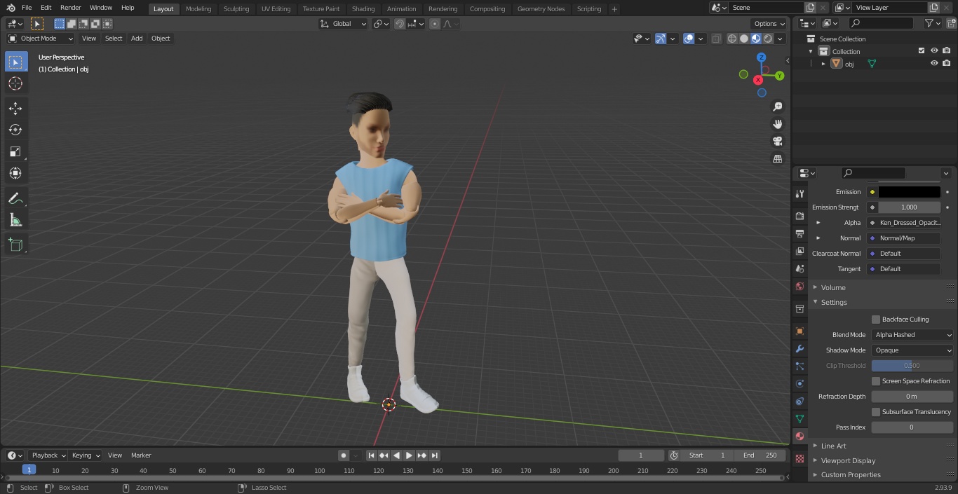Uncheck Collection exclude checkbox
This screenshot has height=494, width=958.
922,50
